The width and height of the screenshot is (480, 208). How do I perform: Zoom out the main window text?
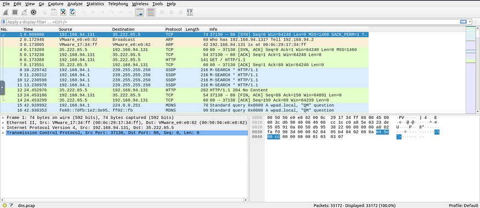171,13
